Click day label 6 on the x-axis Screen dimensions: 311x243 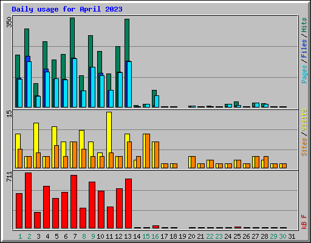tap(66, 236)
